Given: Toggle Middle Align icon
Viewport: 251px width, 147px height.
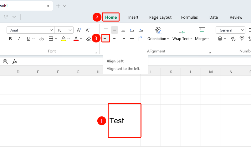Looking at the screenshot, I should pyautogui.click(x=115, y=30).
